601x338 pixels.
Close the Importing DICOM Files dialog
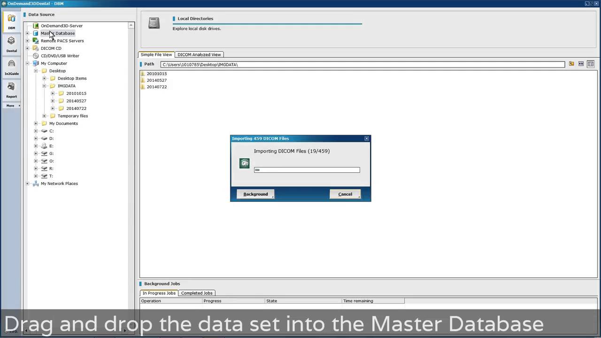point(367,138)
